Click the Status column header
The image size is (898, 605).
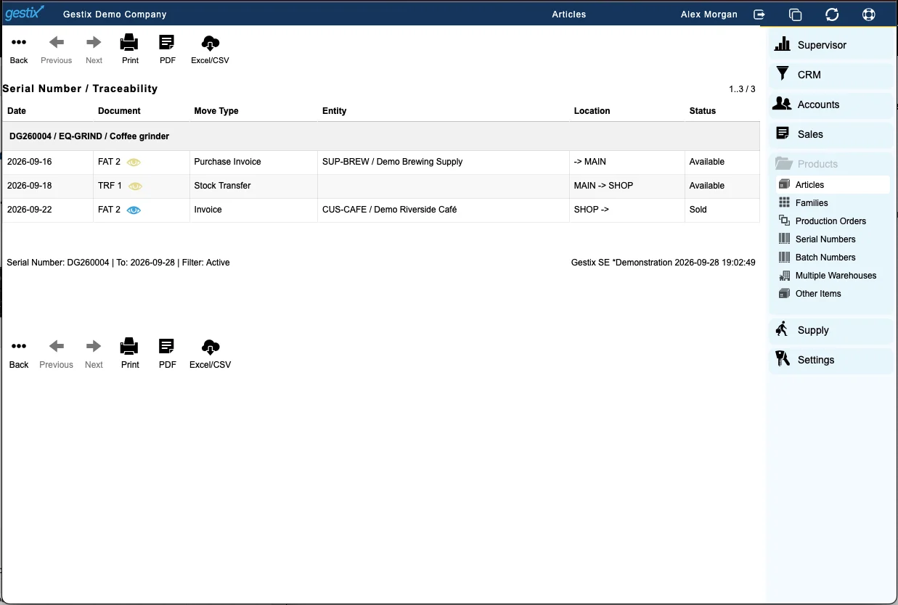click(x=703, y=111)
